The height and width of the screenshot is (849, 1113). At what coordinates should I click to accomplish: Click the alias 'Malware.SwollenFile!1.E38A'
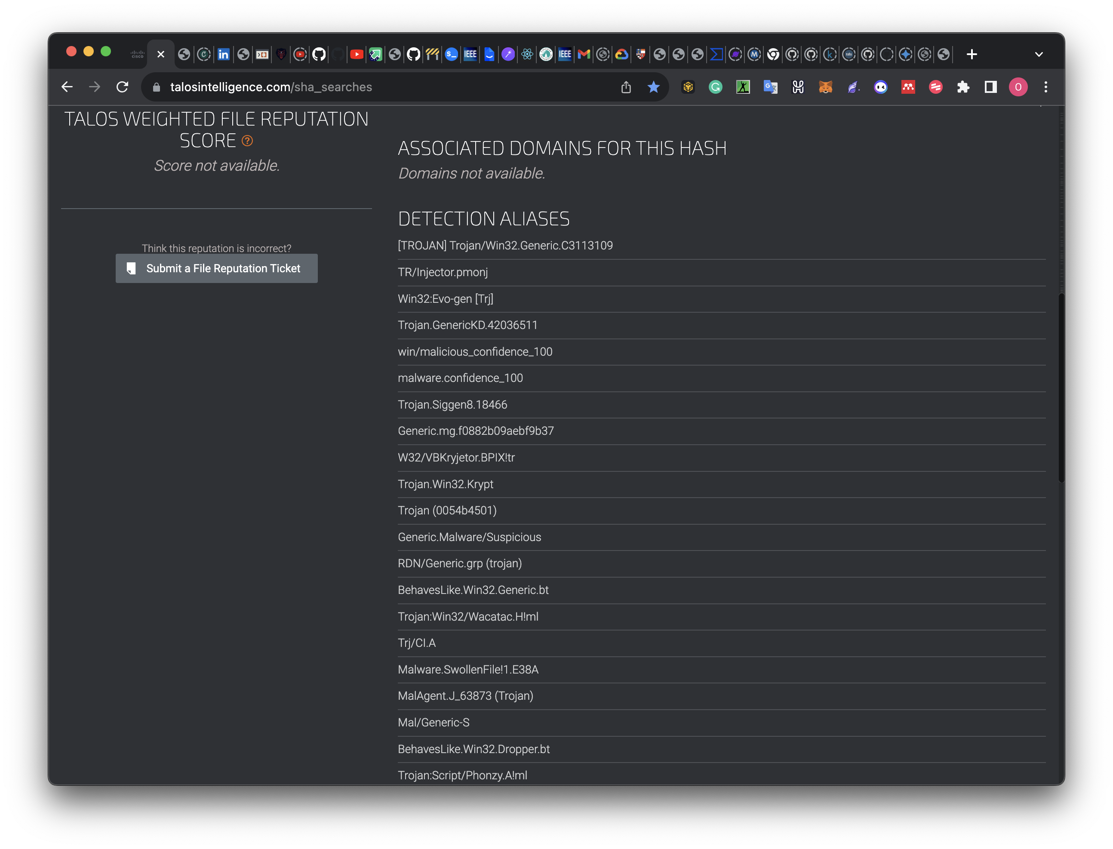point(468,670)
